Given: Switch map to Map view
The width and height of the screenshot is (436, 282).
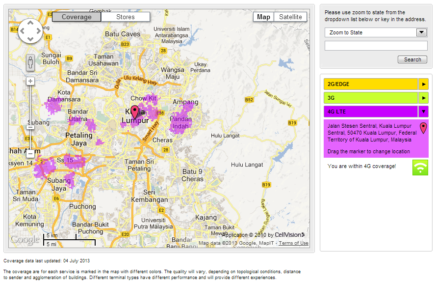Looking at the screenshot, I should 263,17.
